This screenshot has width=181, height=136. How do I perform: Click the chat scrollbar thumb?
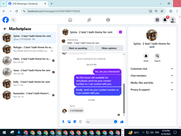[124, 98]
